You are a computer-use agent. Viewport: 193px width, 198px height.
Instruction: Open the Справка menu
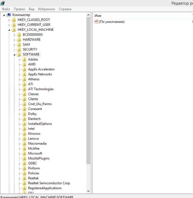[65, 9]
